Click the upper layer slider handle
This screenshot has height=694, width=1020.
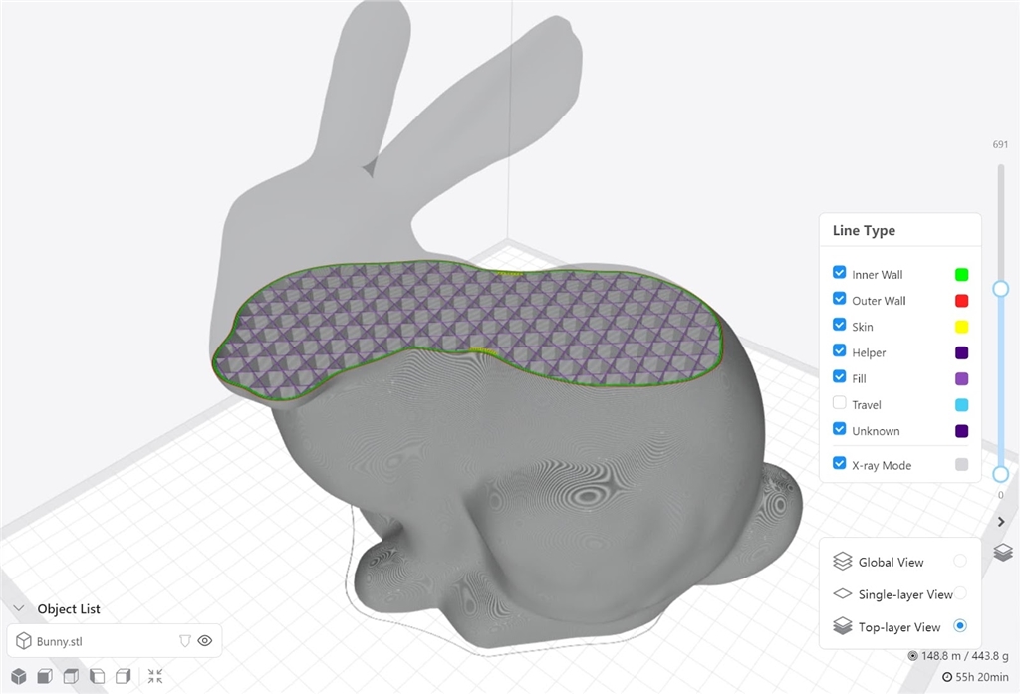point(1001,288)
